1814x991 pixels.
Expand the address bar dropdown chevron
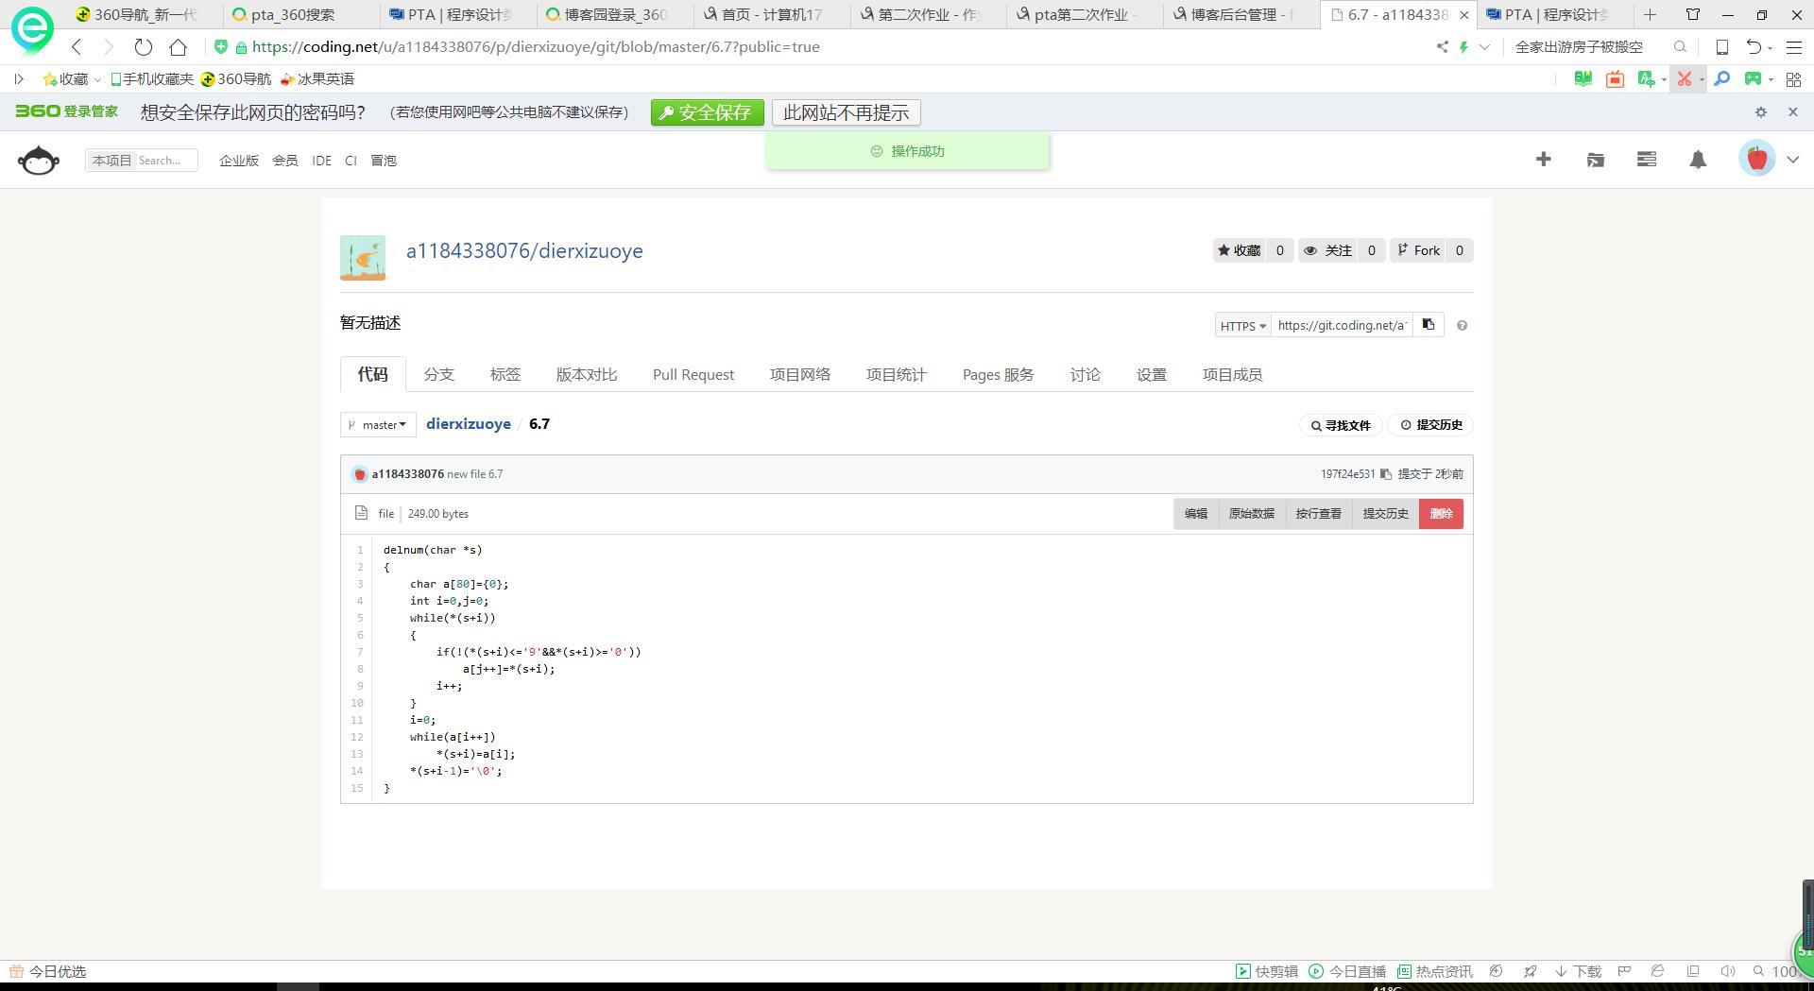pos(1485,47)
